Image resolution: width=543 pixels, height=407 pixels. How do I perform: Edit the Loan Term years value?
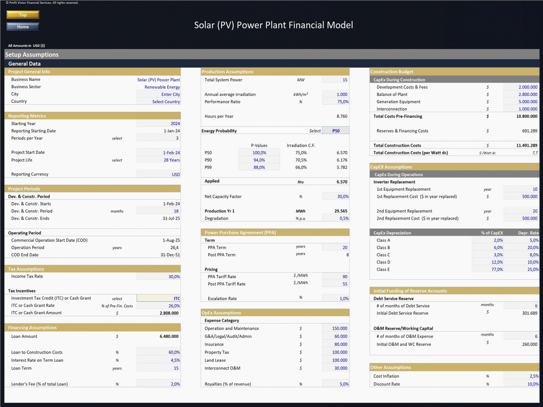click(159, 368)
